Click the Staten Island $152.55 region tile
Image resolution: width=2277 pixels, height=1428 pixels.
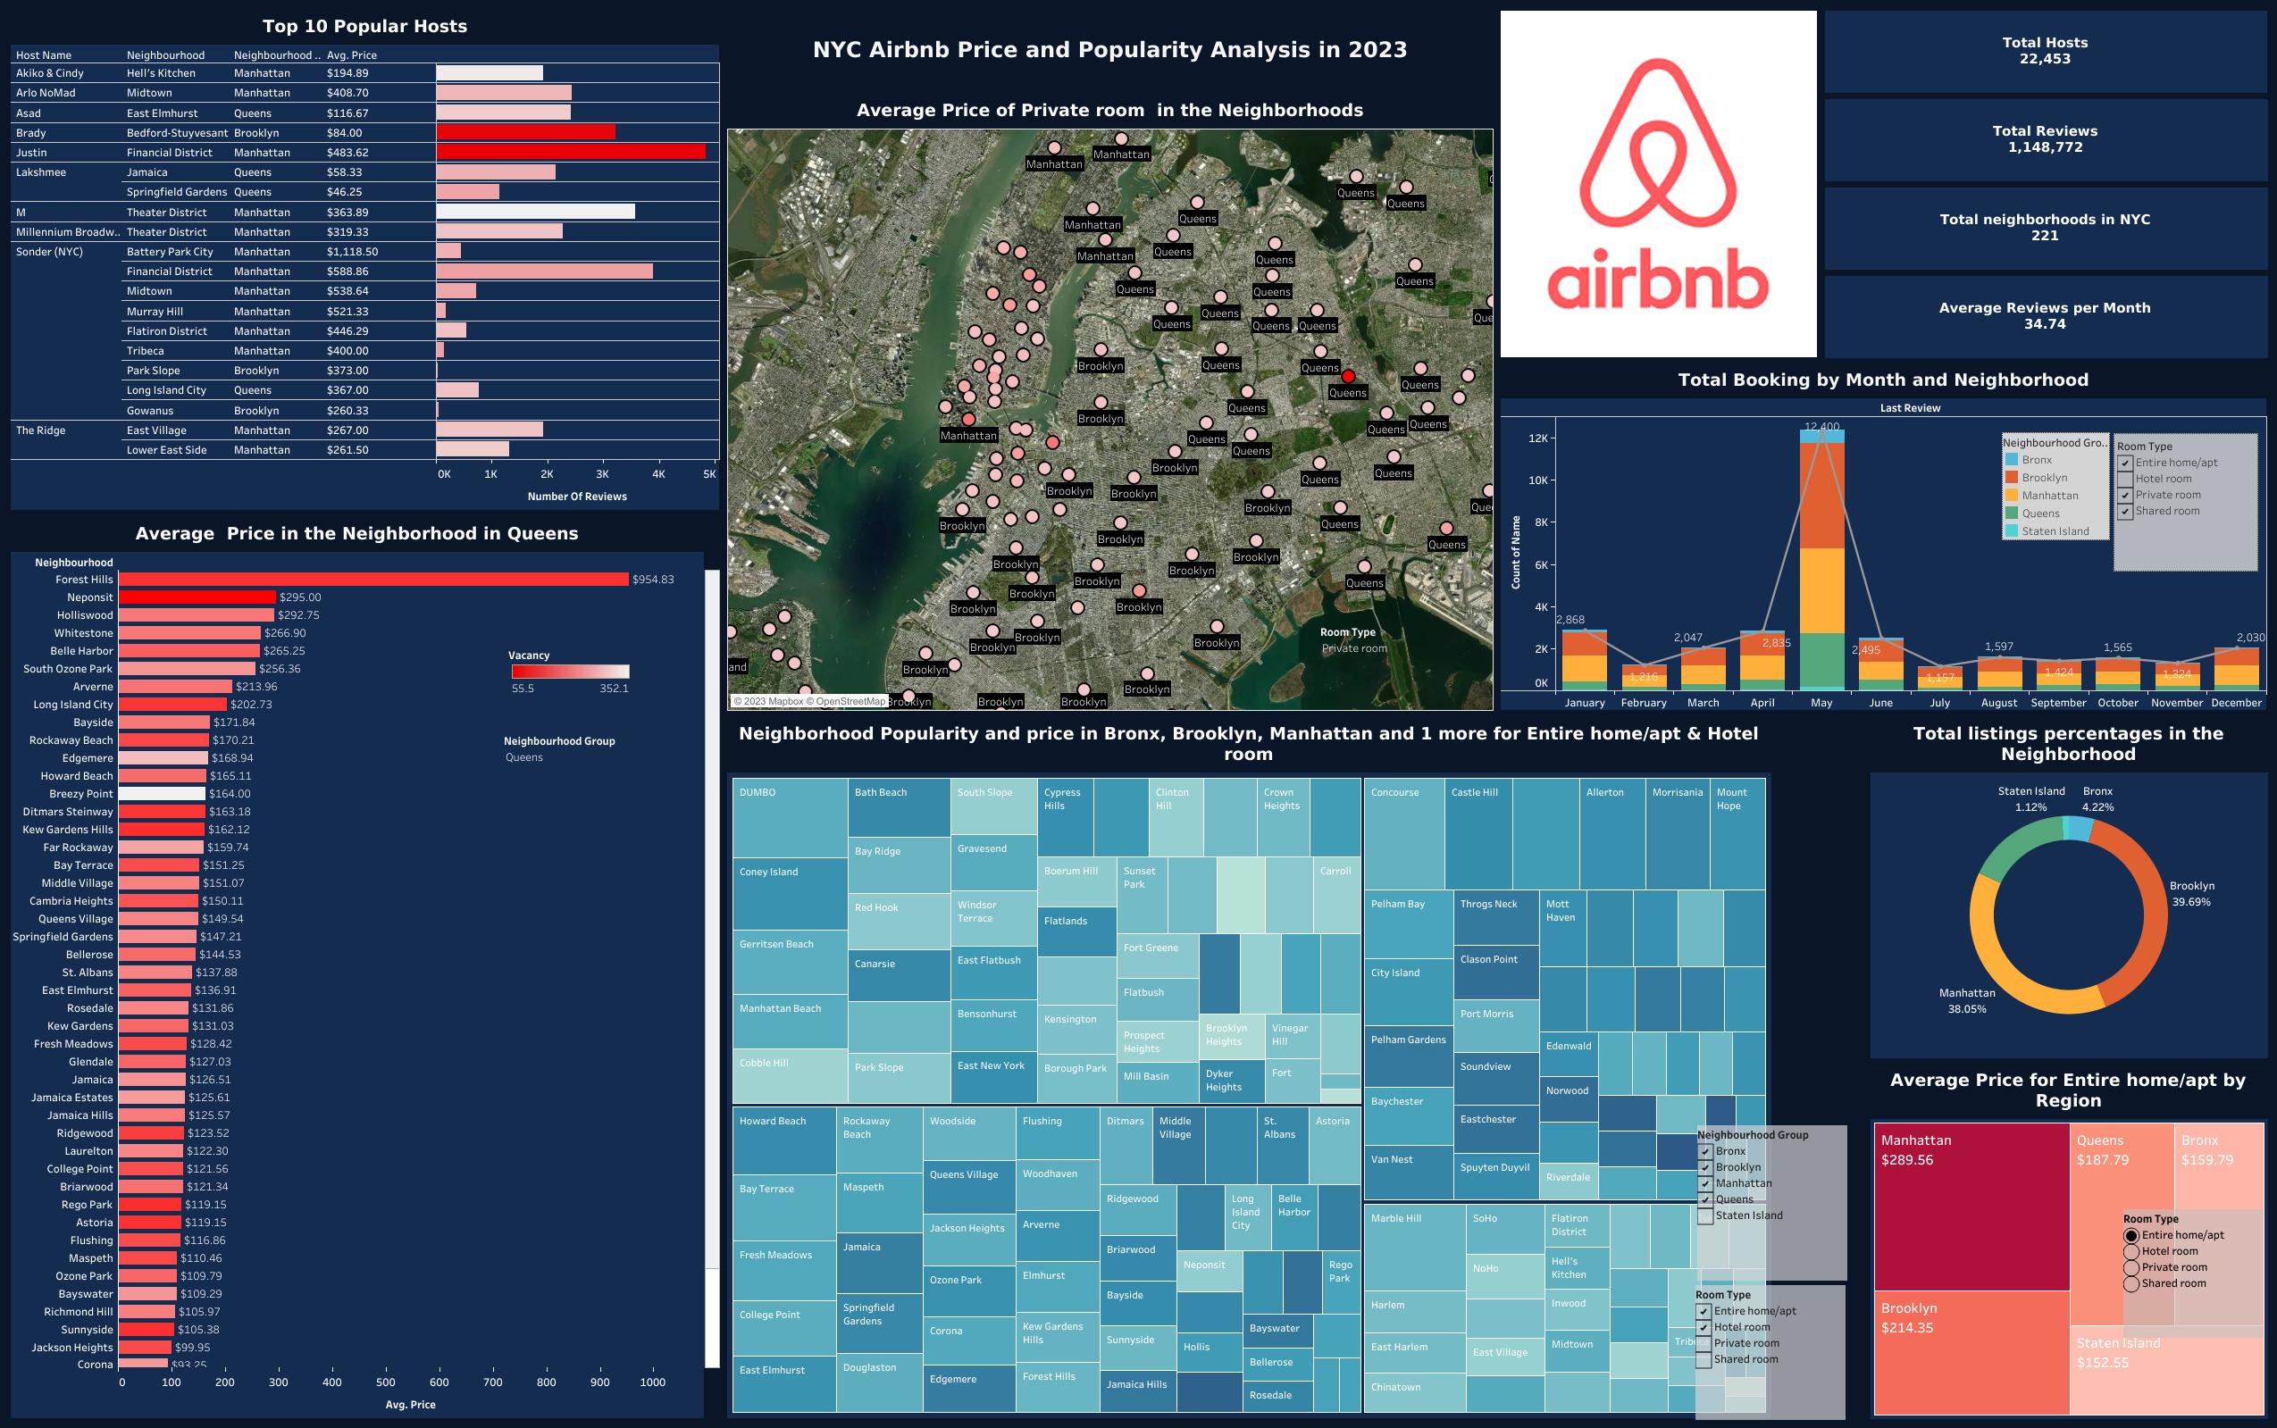2166,1369
